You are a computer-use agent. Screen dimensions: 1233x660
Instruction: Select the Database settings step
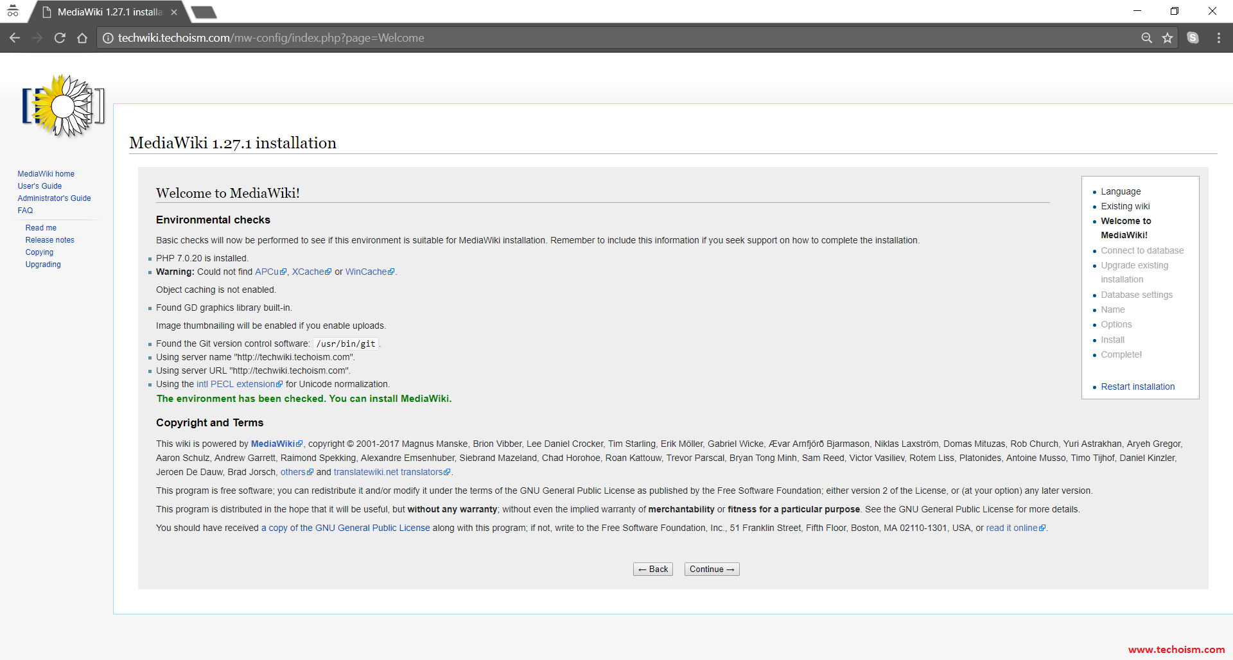pos(1137,295)
